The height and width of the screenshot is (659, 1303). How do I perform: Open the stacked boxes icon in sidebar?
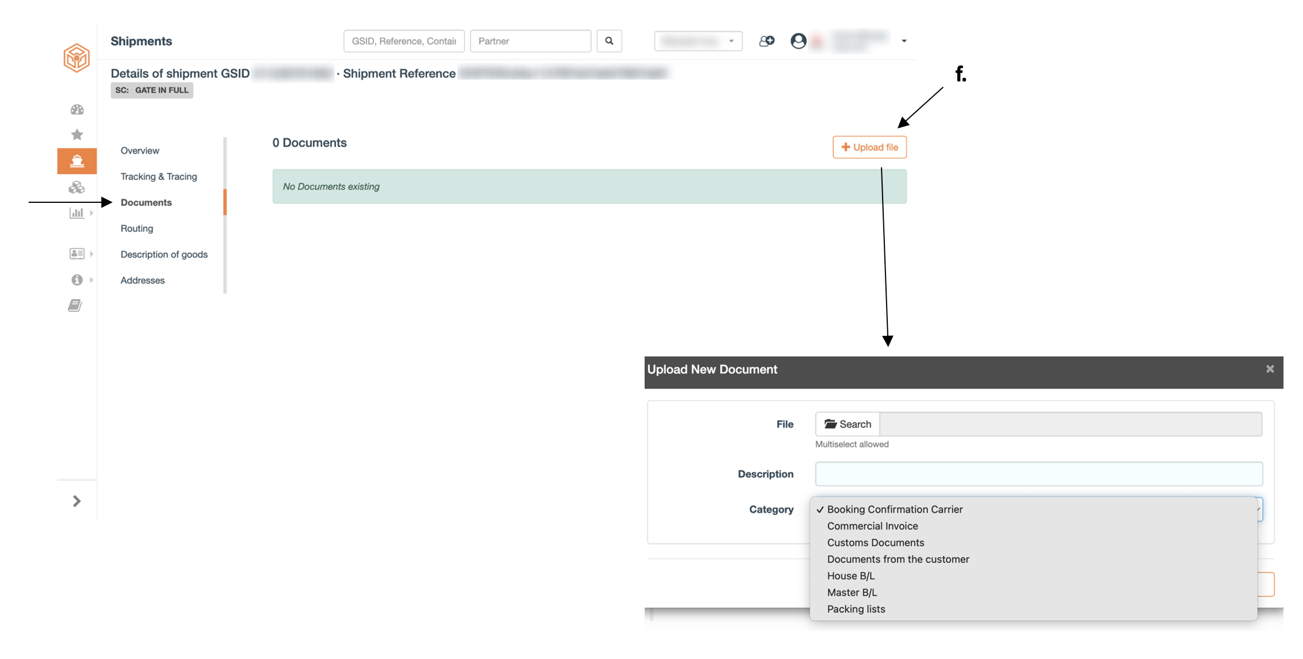coord(77,187)
